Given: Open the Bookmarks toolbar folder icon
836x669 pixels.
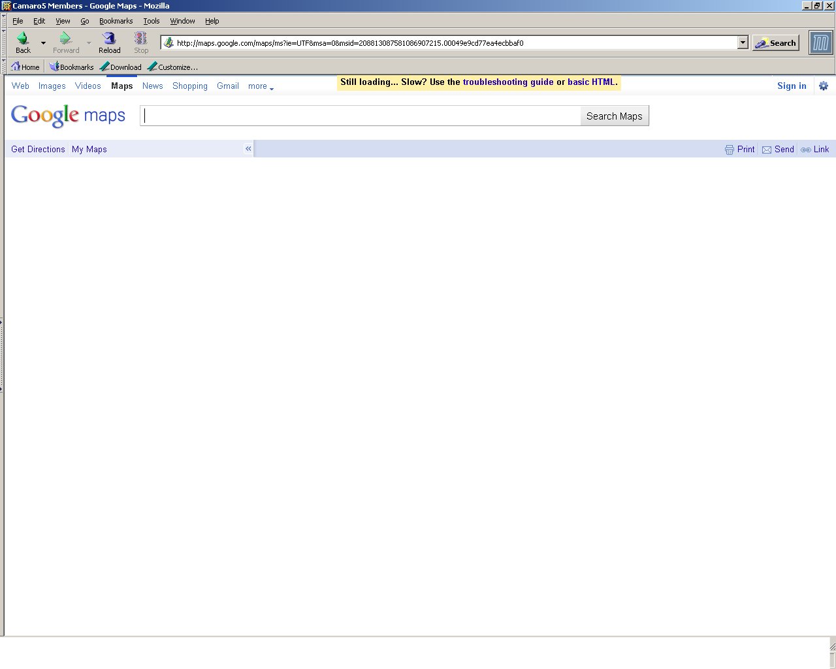Looking at the screenshot, I should (54, 67).
